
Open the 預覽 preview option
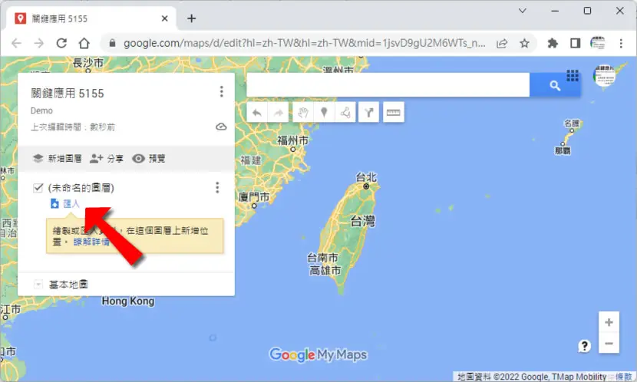click(x=149, y=159)
